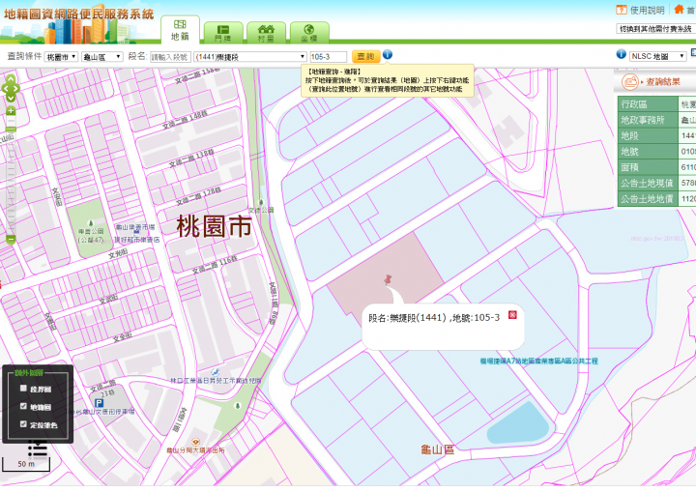Pan the map left with the arrow
696x492 pixels.
(x=5, y=88)
